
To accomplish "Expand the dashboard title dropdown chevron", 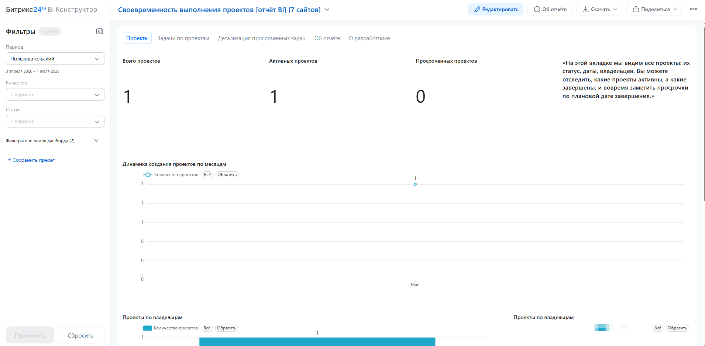I will pos(327,10).
